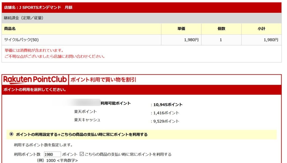Click the Rakuten PointClub logo
287x163 pixels.
click(35, 80)
